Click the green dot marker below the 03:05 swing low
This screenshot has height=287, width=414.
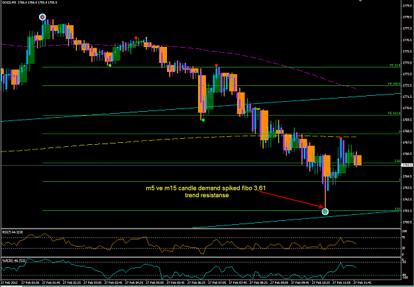[x=110, y=65]
